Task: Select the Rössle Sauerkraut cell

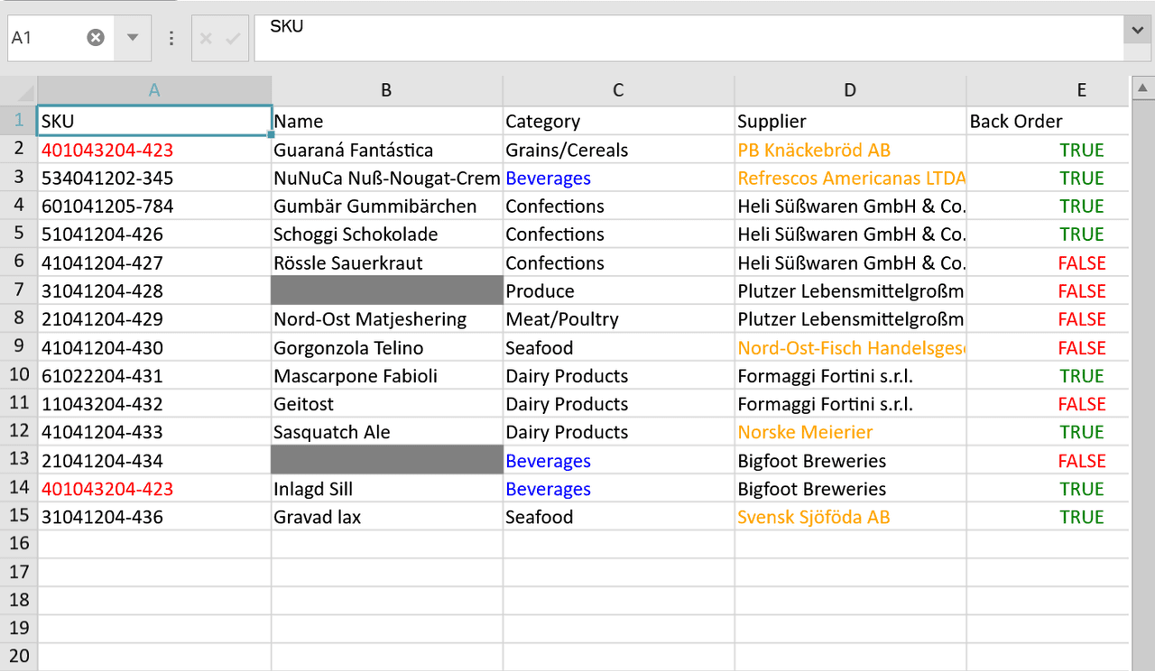Action: [x=386, y=262]
